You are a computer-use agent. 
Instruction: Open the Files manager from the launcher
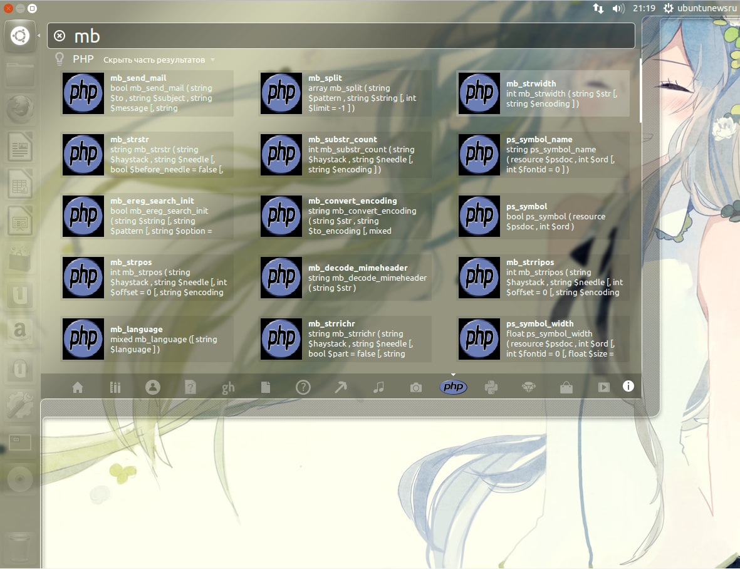click(x=20, y=73)
